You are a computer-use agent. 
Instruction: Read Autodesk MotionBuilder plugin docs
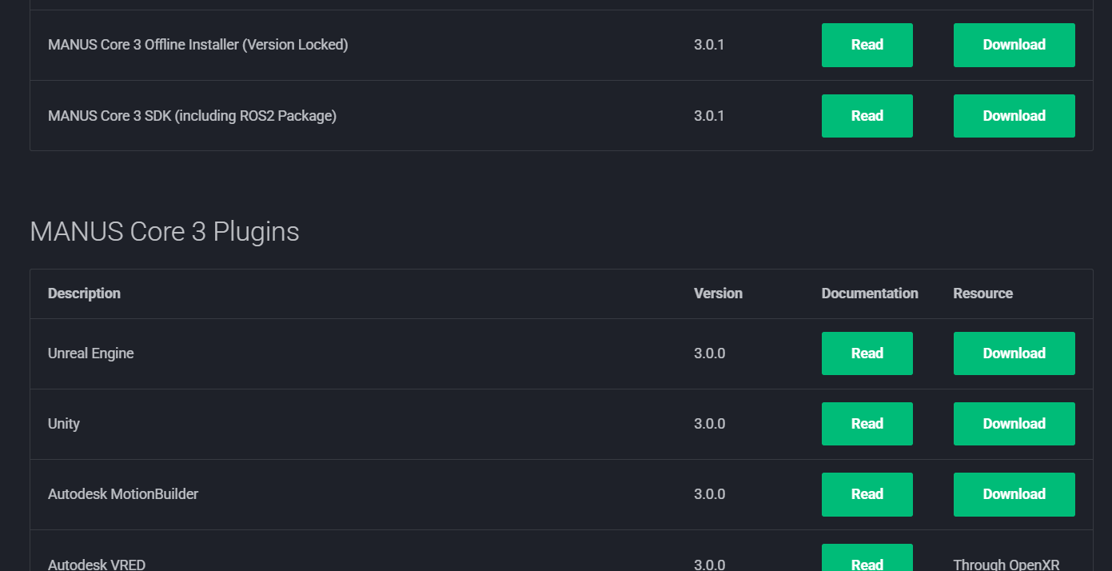(867, 494)
